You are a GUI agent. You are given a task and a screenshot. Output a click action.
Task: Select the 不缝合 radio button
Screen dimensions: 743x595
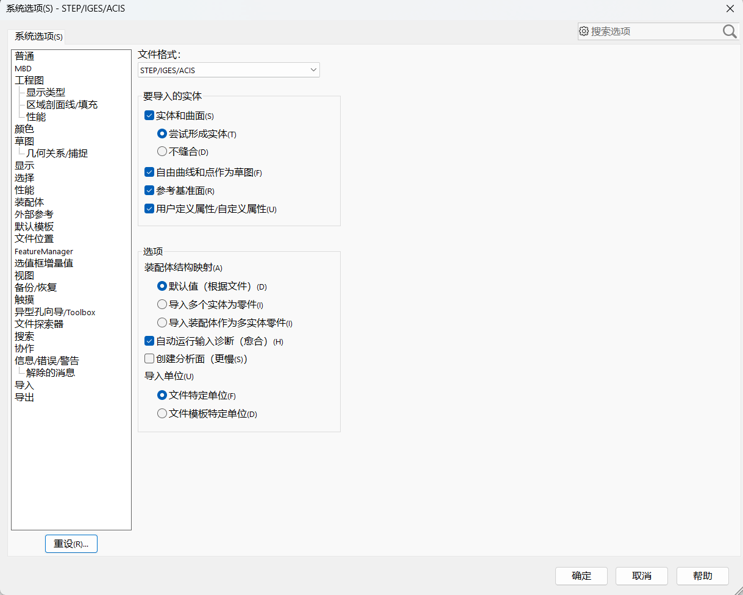click(x=162, y=151)
